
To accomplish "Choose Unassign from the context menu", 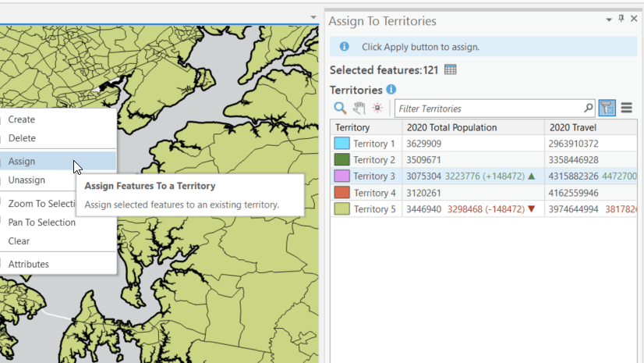I will pos(27,180).
